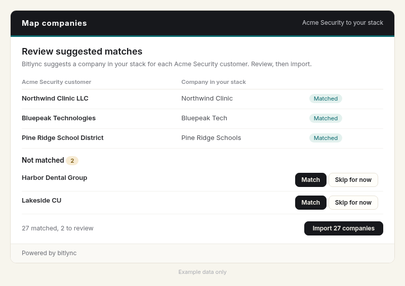This screenshot has width=405, height=286.
Task: Click Acme Security customer column header
Action: tap(56, 82)
